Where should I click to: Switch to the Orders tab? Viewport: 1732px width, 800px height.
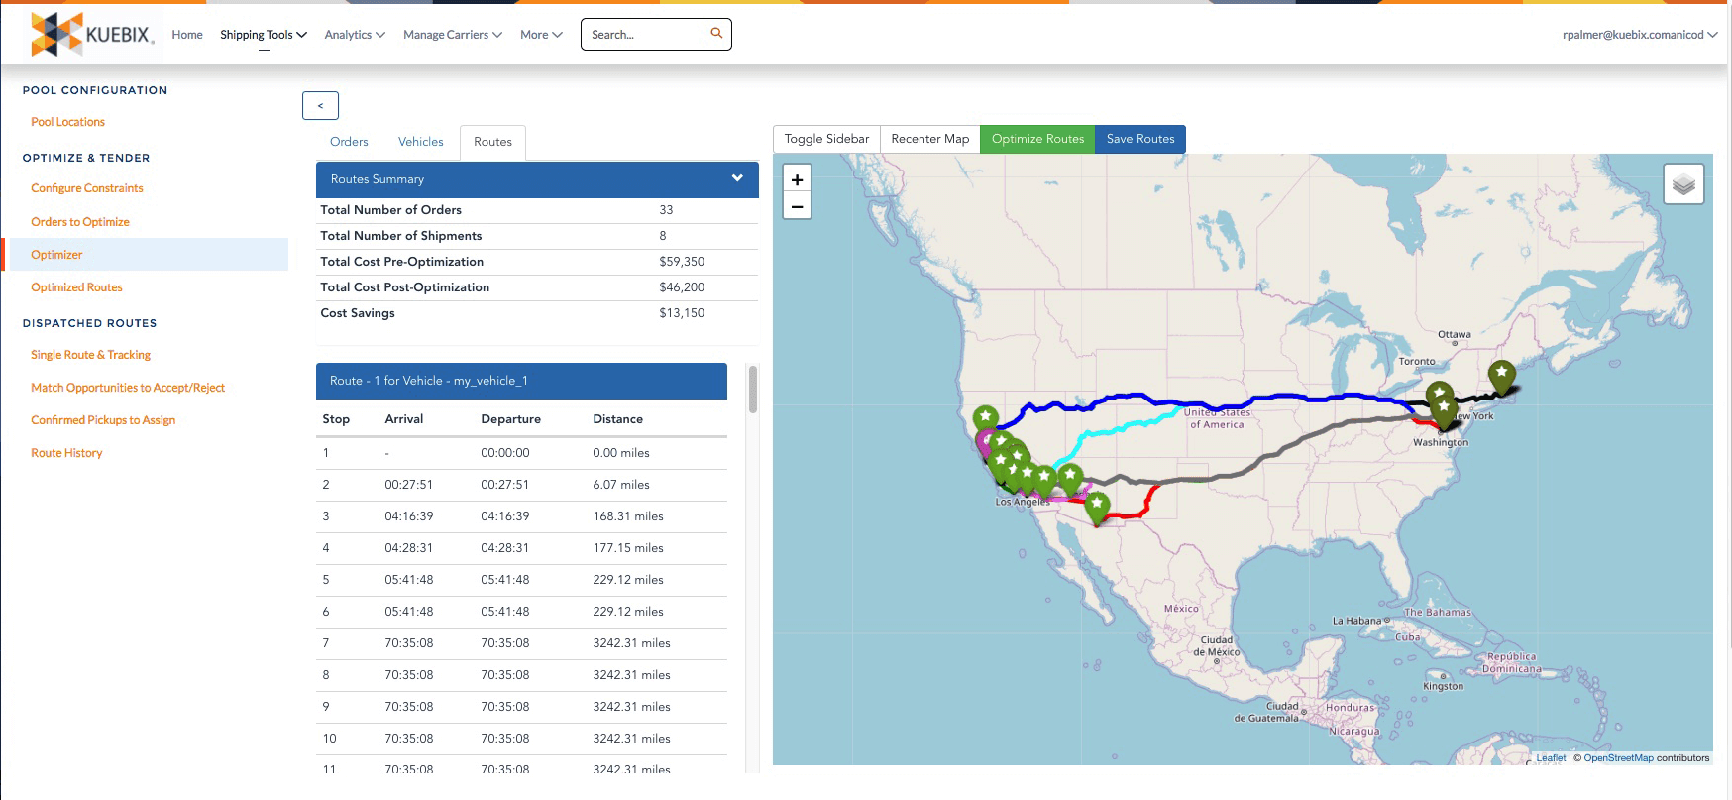[x=349, y=142]
